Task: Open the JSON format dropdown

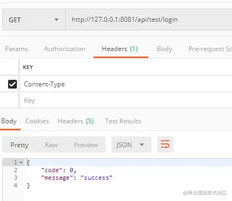Action: [131, 145]
